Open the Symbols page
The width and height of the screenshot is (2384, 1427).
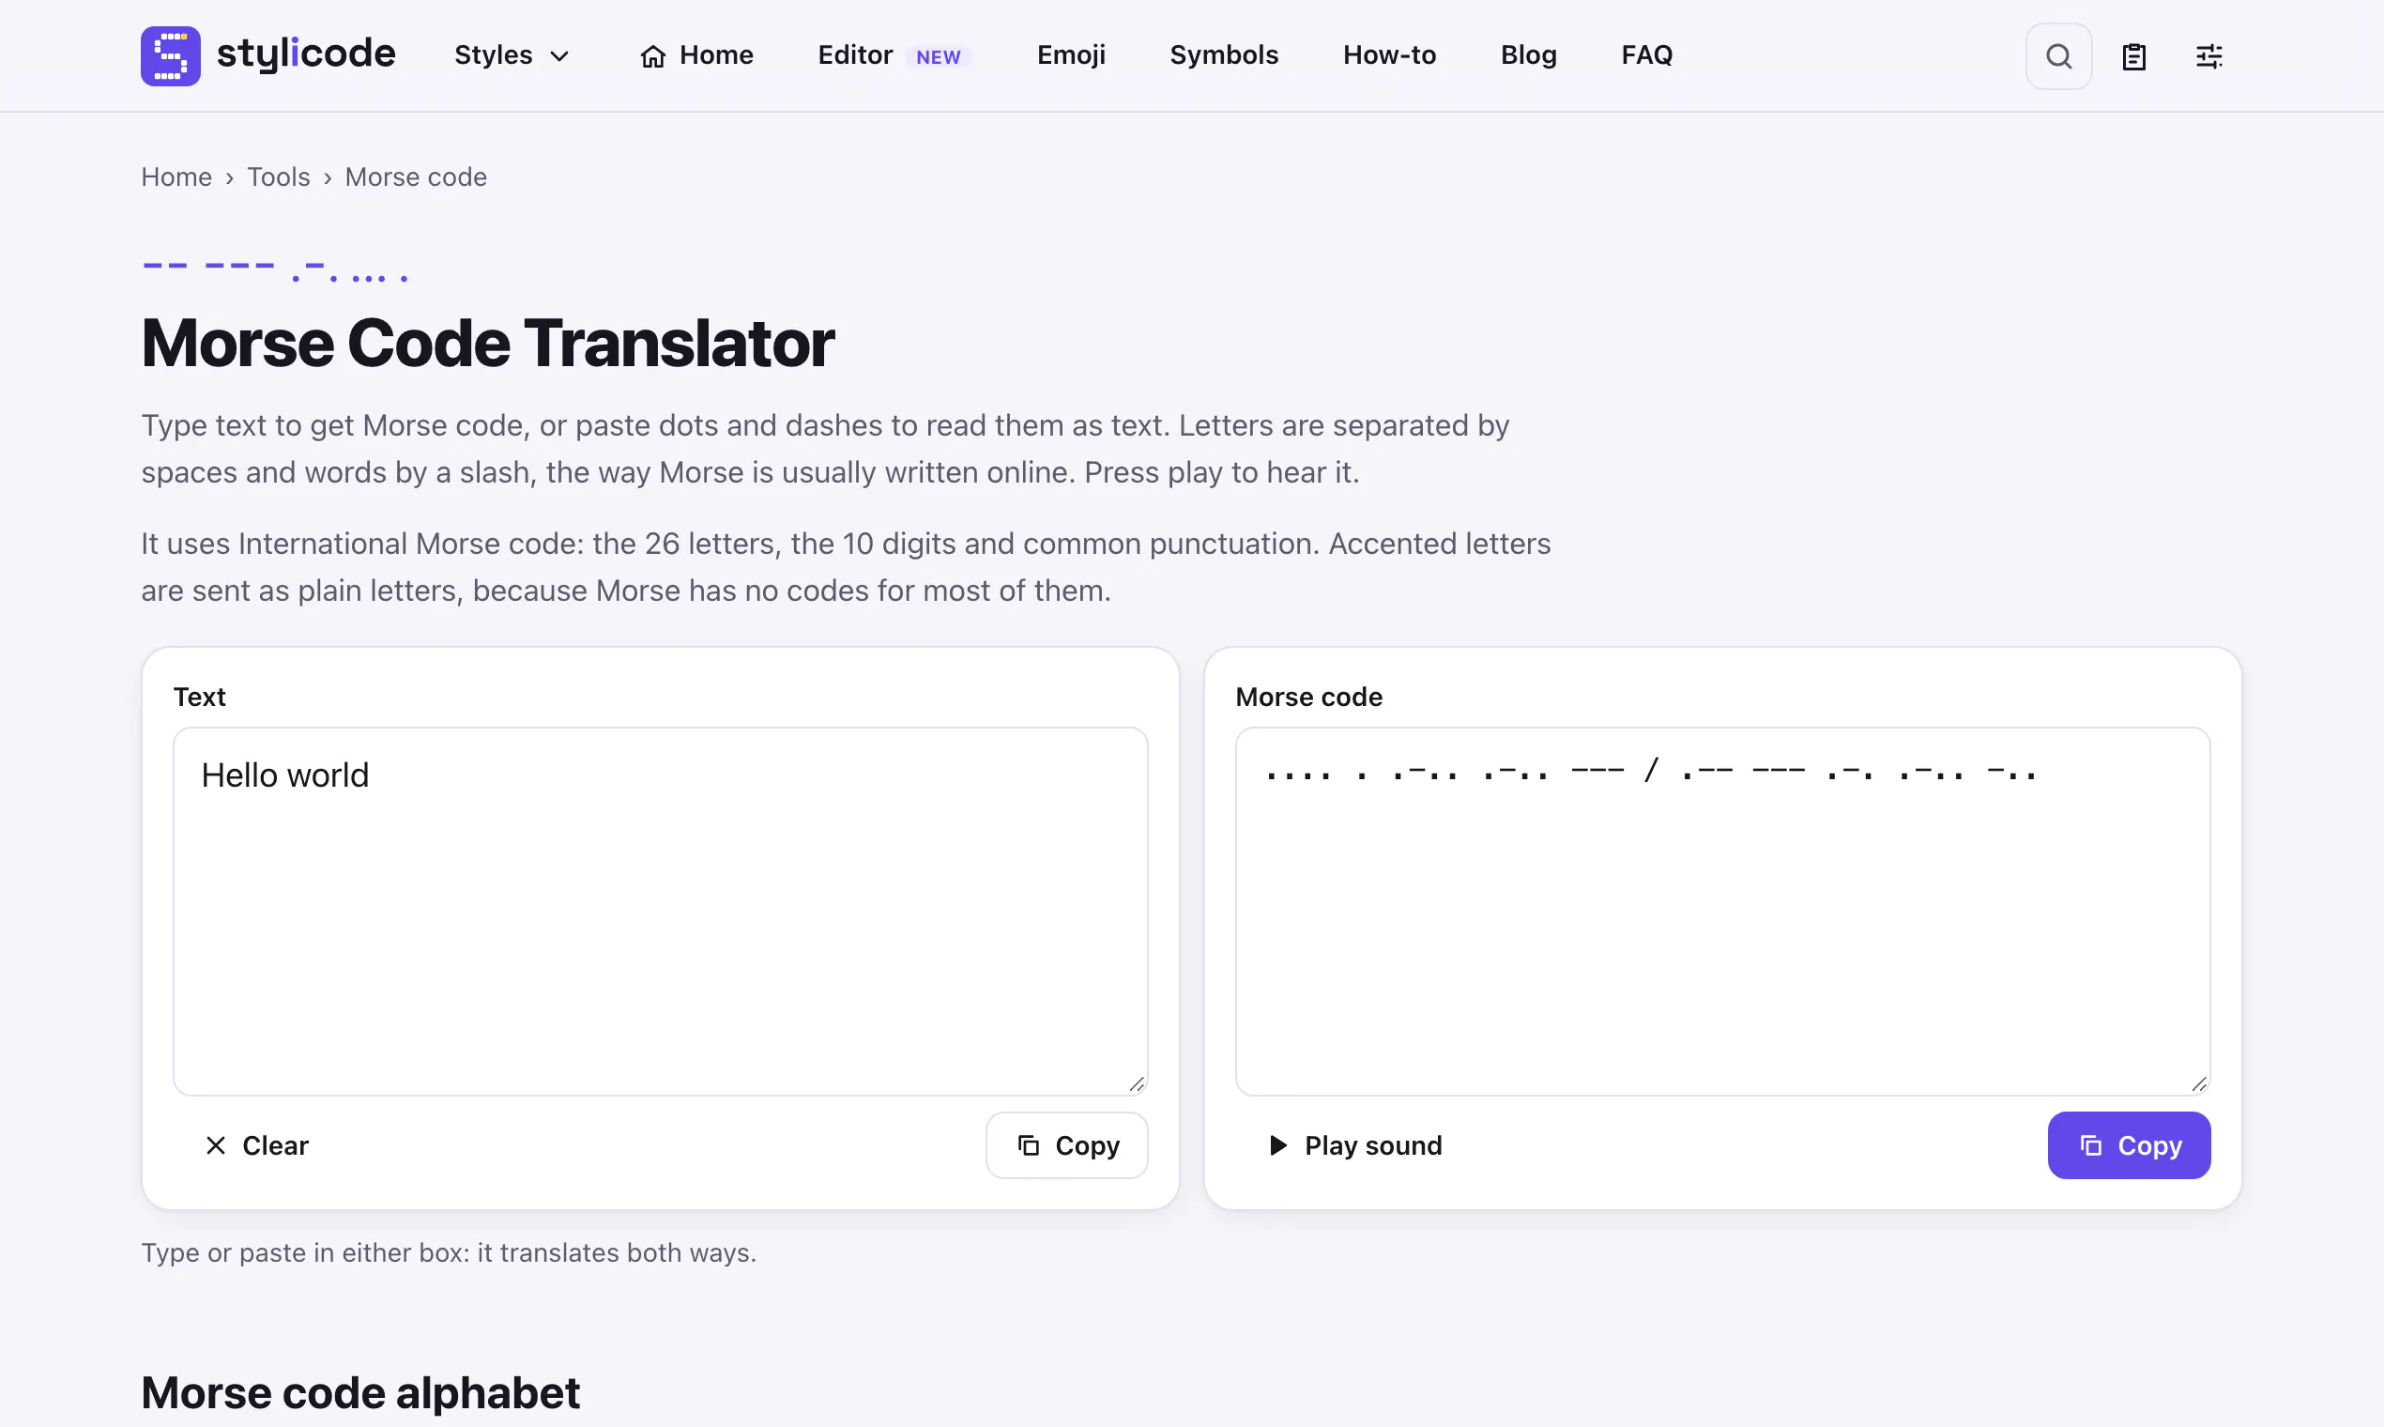tap(1224, 55)
